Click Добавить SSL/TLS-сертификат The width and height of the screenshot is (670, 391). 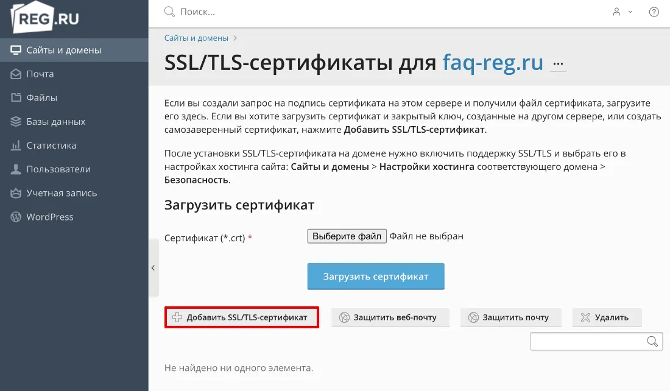(241, 317)
